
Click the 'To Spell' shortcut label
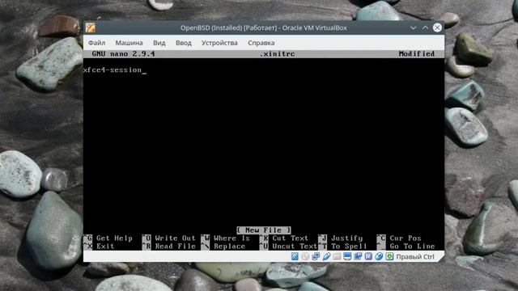click(x=349, y=246)
